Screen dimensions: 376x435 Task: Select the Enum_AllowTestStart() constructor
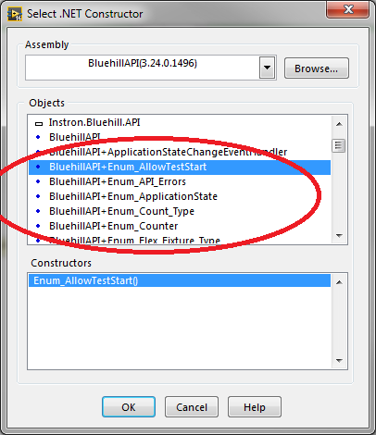180,280
